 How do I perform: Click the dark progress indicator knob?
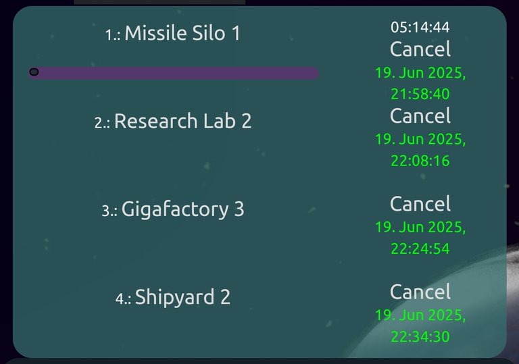tap(34, 72)
